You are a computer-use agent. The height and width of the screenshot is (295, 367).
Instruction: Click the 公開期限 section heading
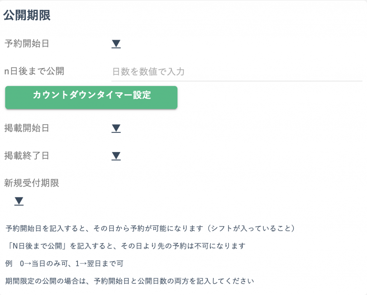point(27,15)
